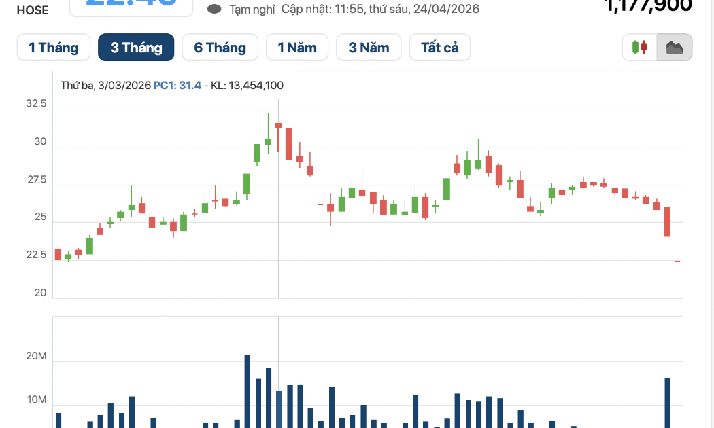Screen dimensions: 714x428
Task: Click the 1,177,900 volume figure
Action: tap(647, 6)
